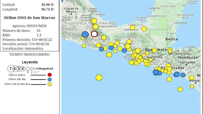This screenshot has height=114, width=203.
Task: Click the '563km ONO de San Marcos' heading
Action: (x=30, y=18)
